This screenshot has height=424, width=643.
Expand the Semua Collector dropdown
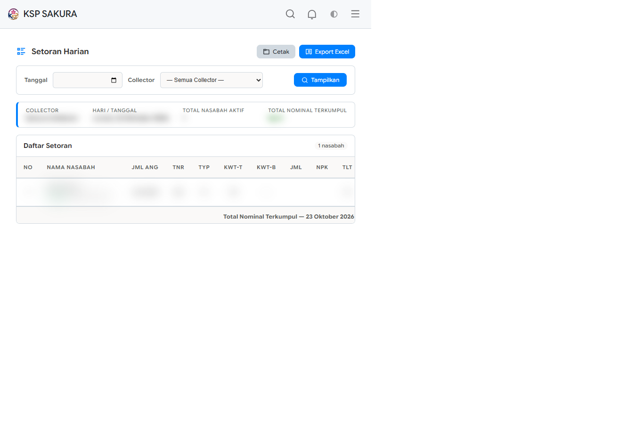pos(212,80)
